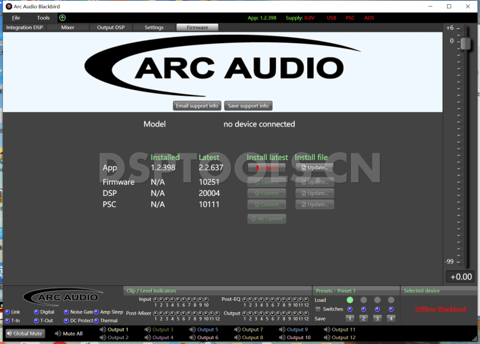Click red Update button for App
Screen dimensions: 480x344
[266, 168]
